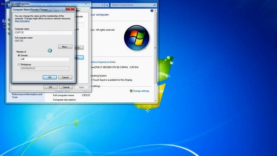Open the Control Panel help icon
This screenshot has width=277, height=156.
coord(152,10)
